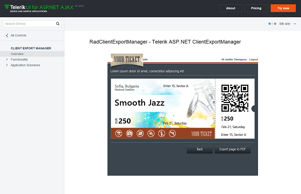Image resolution: width=301 pixels, height=194 pixels.
Task: Open the About page
Action: tap(230, 8)
